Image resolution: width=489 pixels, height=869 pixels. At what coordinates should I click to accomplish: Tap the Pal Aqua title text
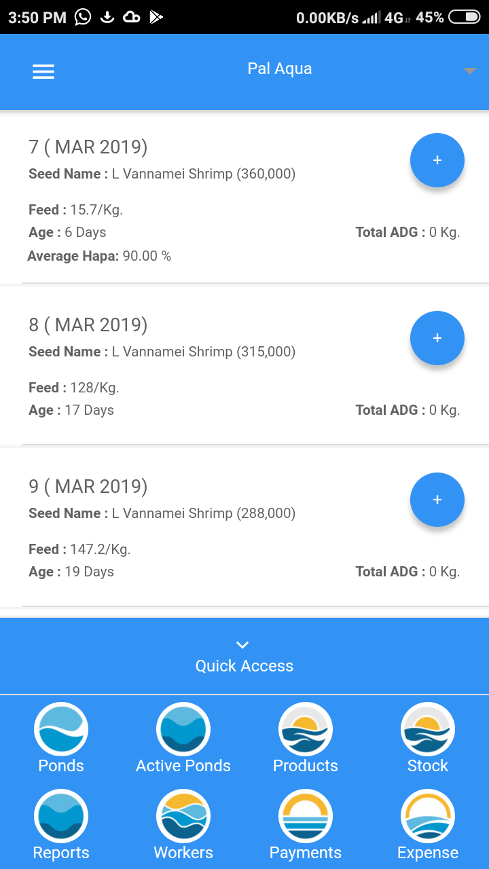pyautogui.click(x=280, y=69)
